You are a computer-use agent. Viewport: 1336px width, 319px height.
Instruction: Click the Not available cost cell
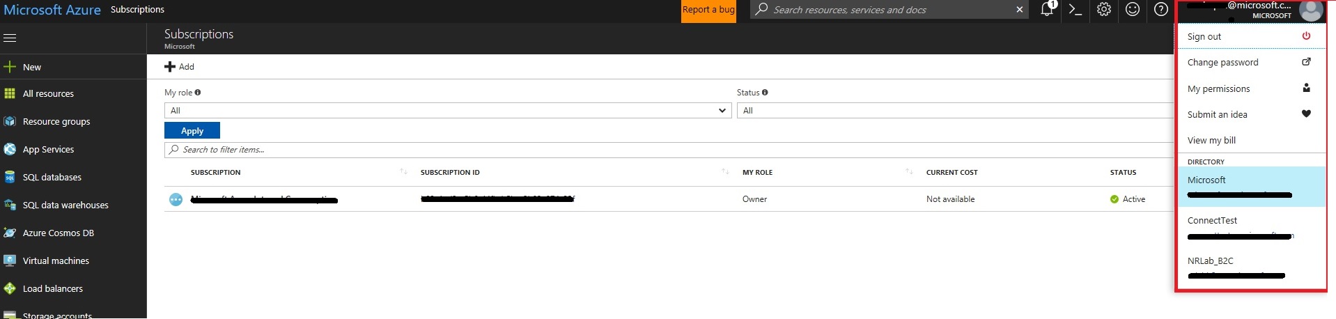(950, 199)
